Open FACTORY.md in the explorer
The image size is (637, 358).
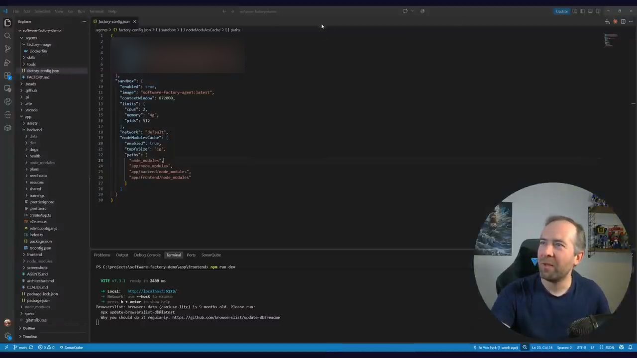(x=38, y=77)
